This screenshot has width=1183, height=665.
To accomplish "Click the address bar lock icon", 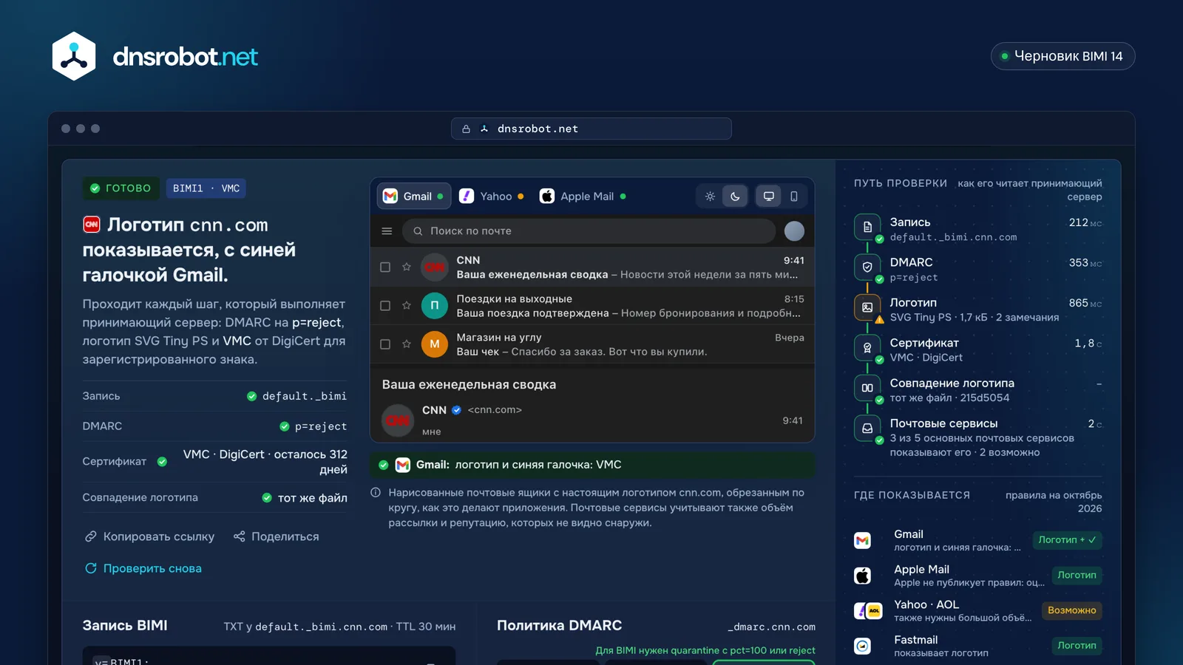I will 466,129.
